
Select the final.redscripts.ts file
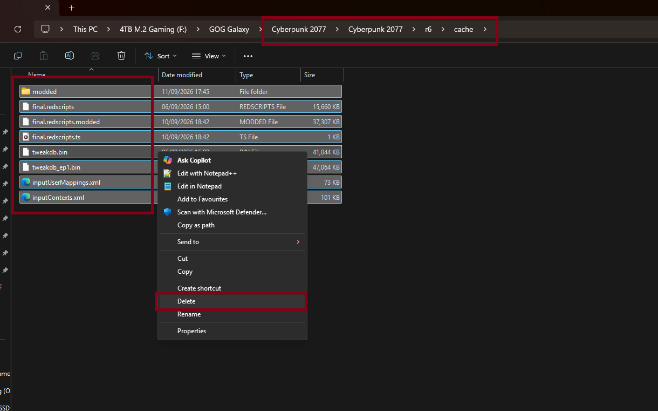(x=181, y=137)
